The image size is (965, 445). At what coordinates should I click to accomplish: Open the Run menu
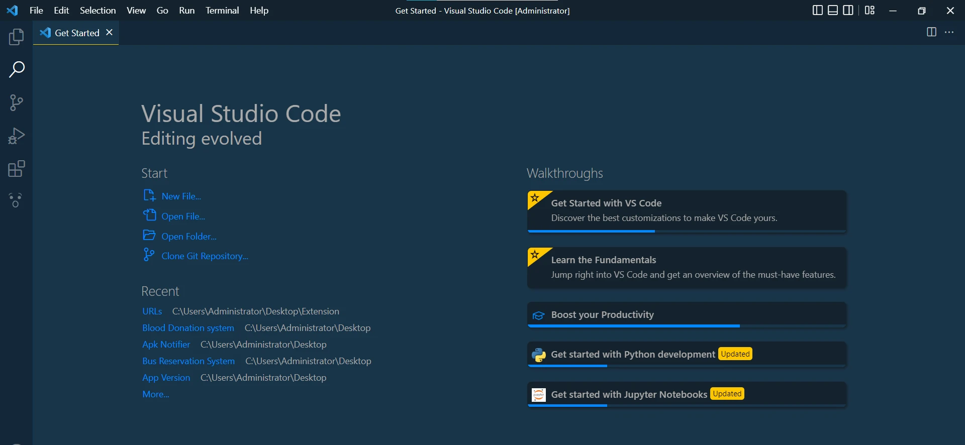[x=186, y=11]
